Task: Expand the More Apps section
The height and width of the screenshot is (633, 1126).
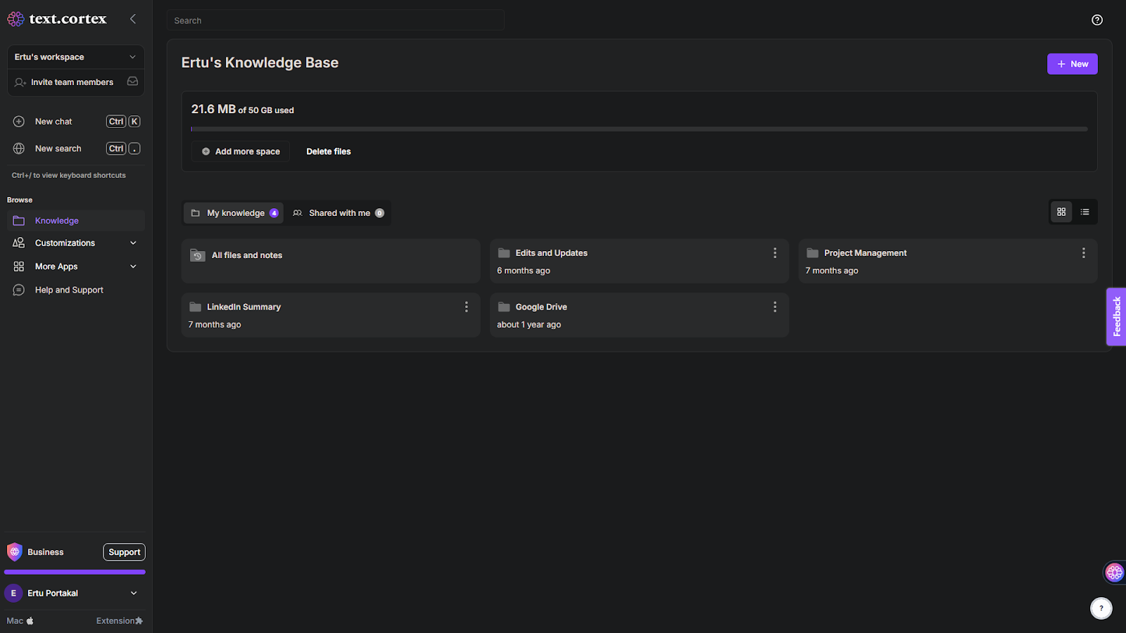Action: (76, 267)
